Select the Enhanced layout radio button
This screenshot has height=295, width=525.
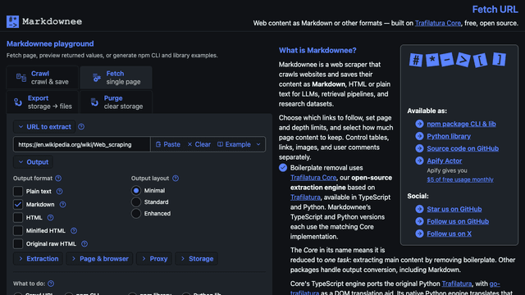pyautogui.click(x=136, y=213)
